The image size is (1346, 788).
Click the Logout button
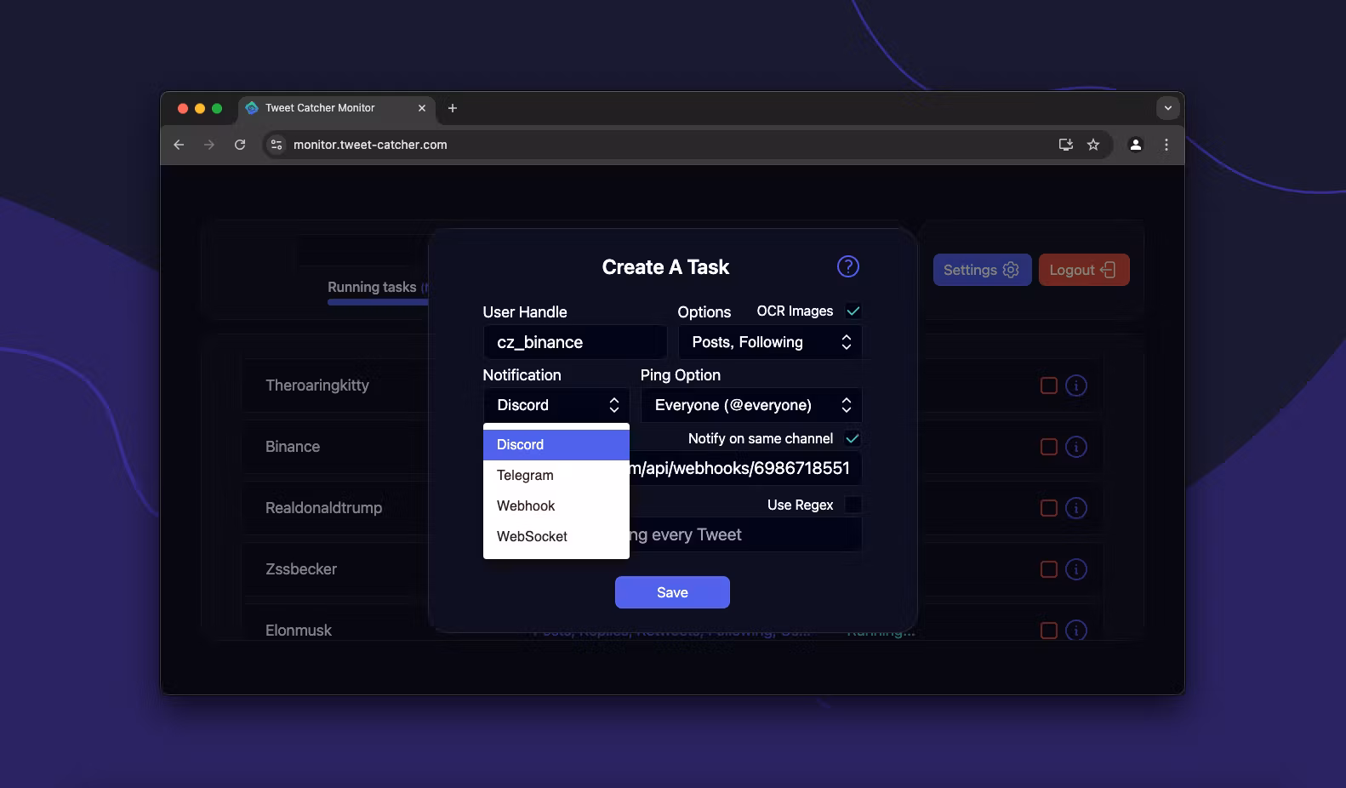(x=1083, y=270)
